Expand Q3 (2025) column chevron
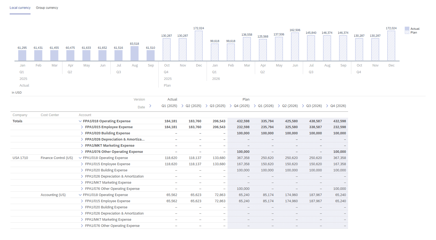The image size is (436, 240). click(207, 106)
